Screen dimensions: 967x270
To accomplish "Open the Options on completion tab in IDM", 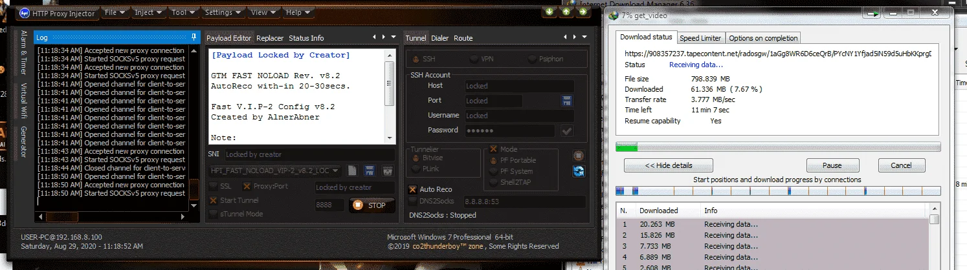I will tap(764, 38).
